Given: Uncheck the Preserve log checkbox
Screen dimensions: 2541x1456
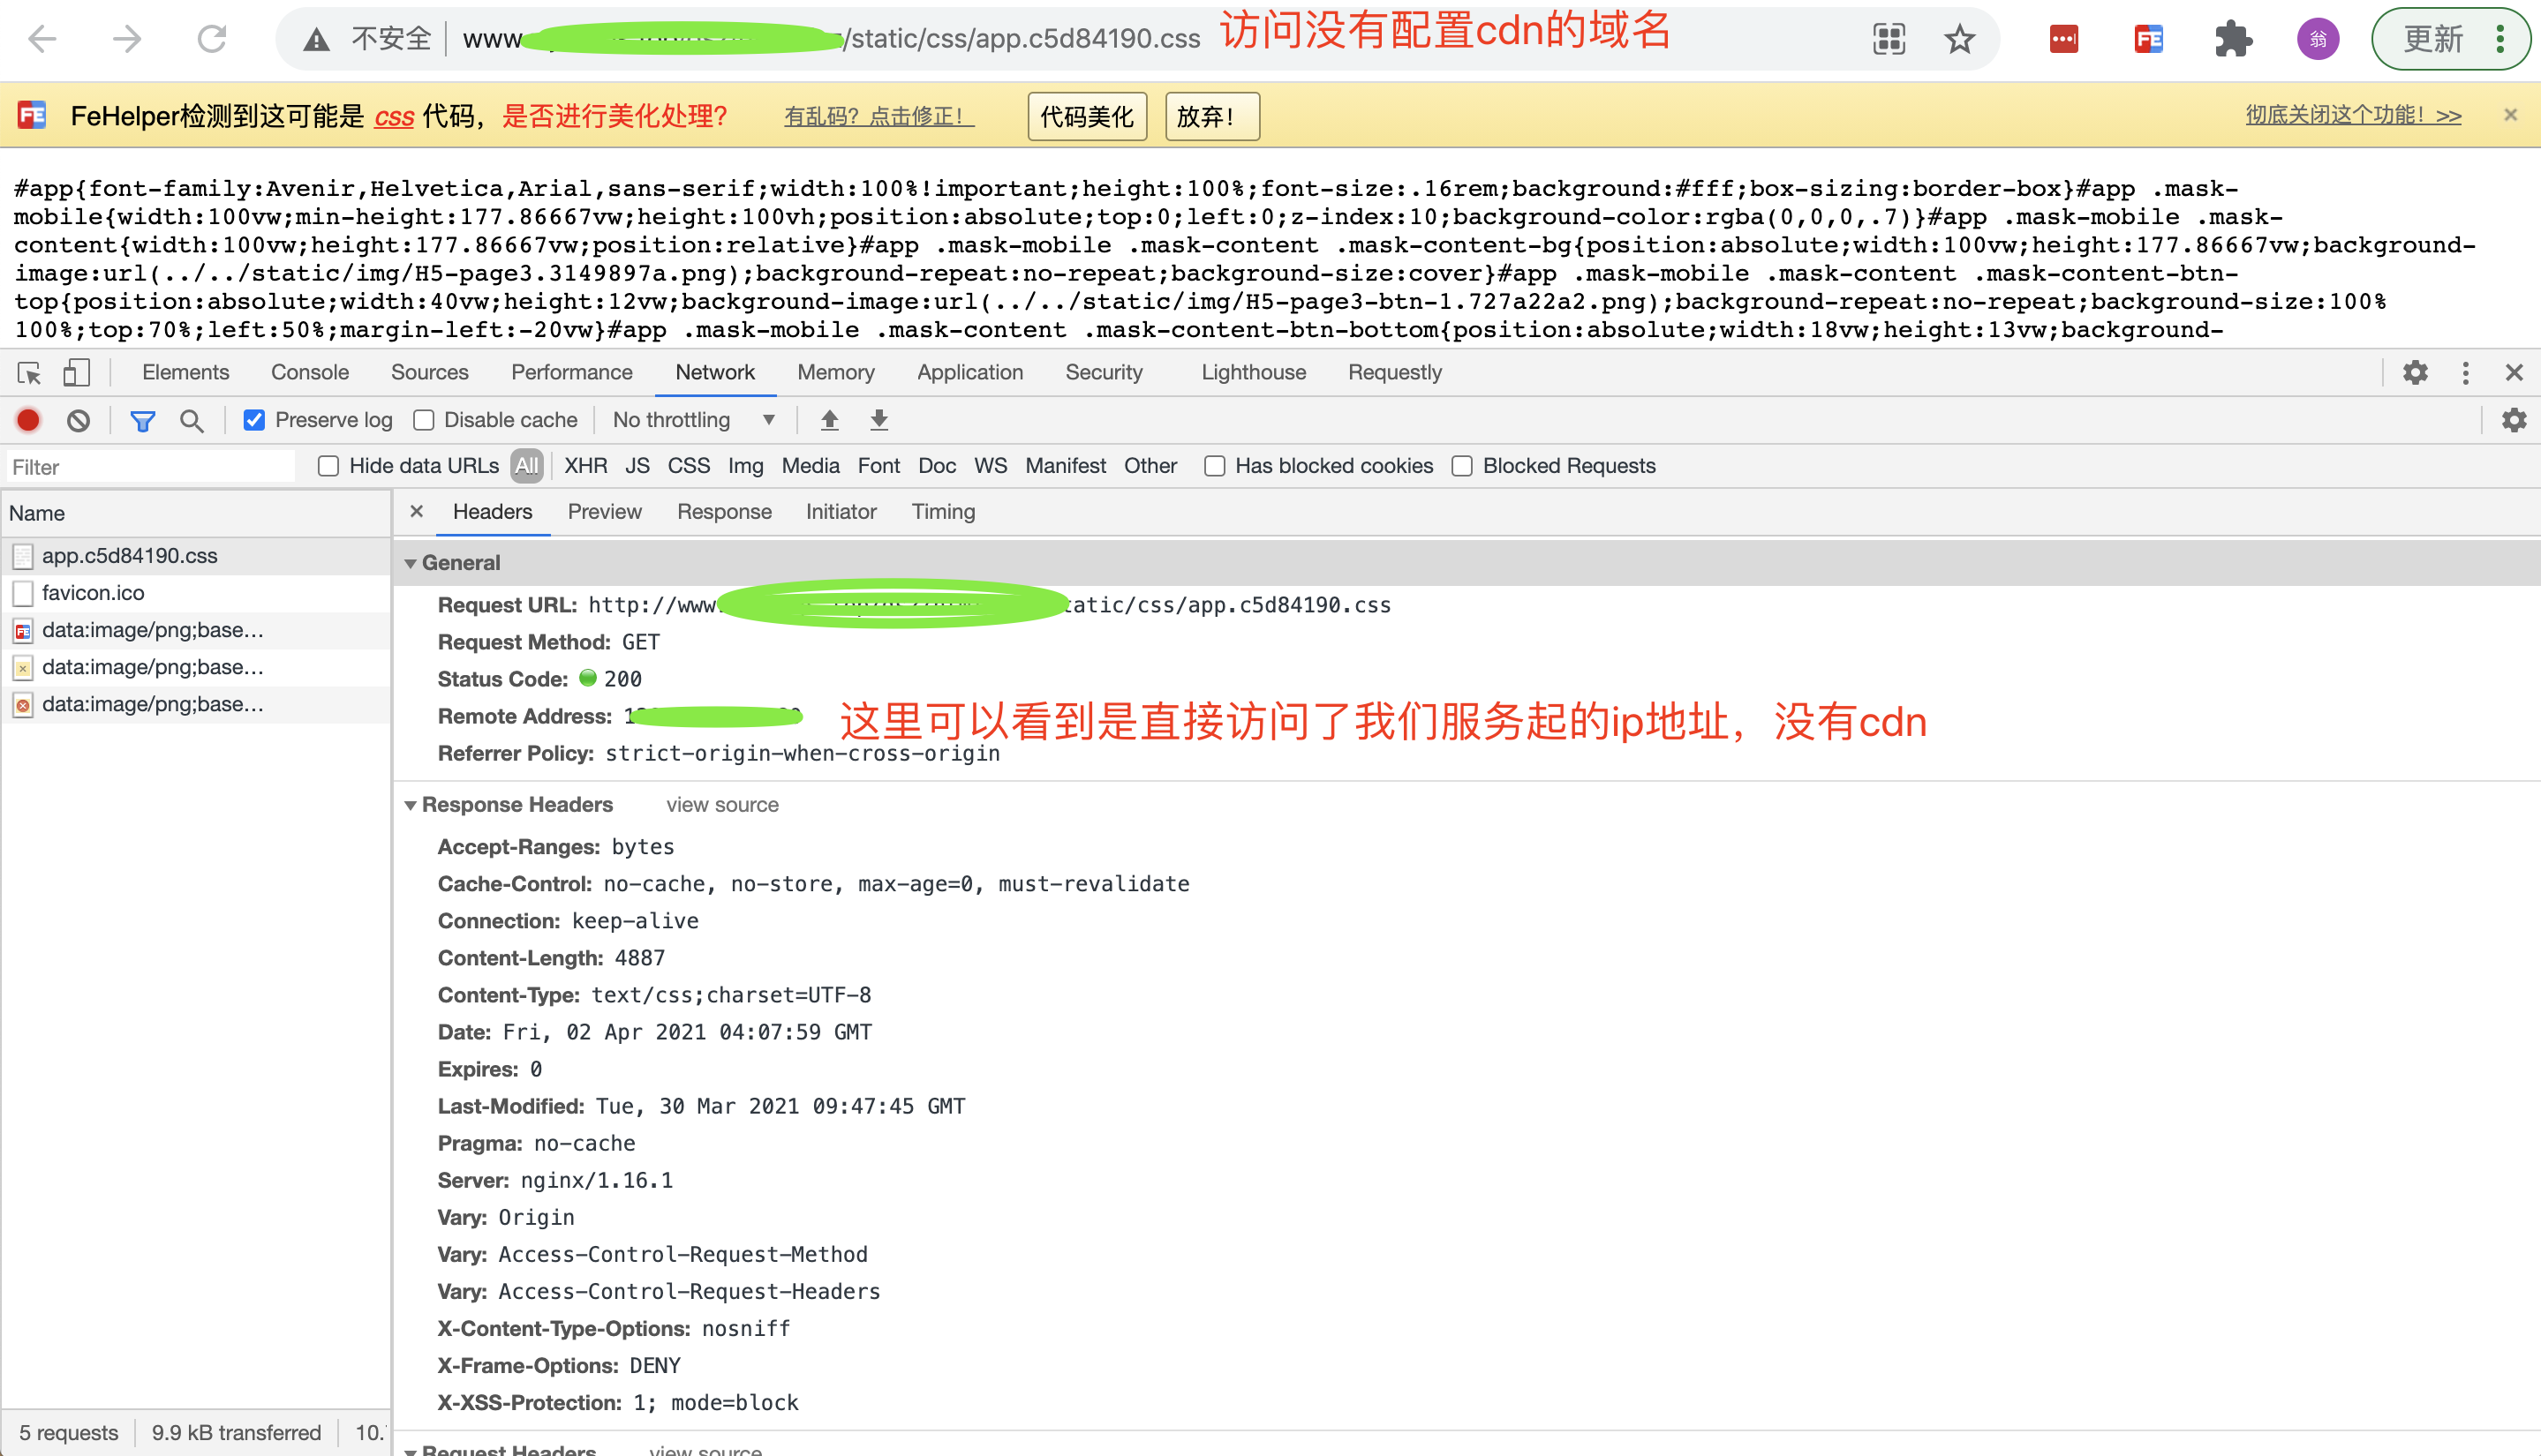Looking at the screenshot, I should (x=254, y=420).
